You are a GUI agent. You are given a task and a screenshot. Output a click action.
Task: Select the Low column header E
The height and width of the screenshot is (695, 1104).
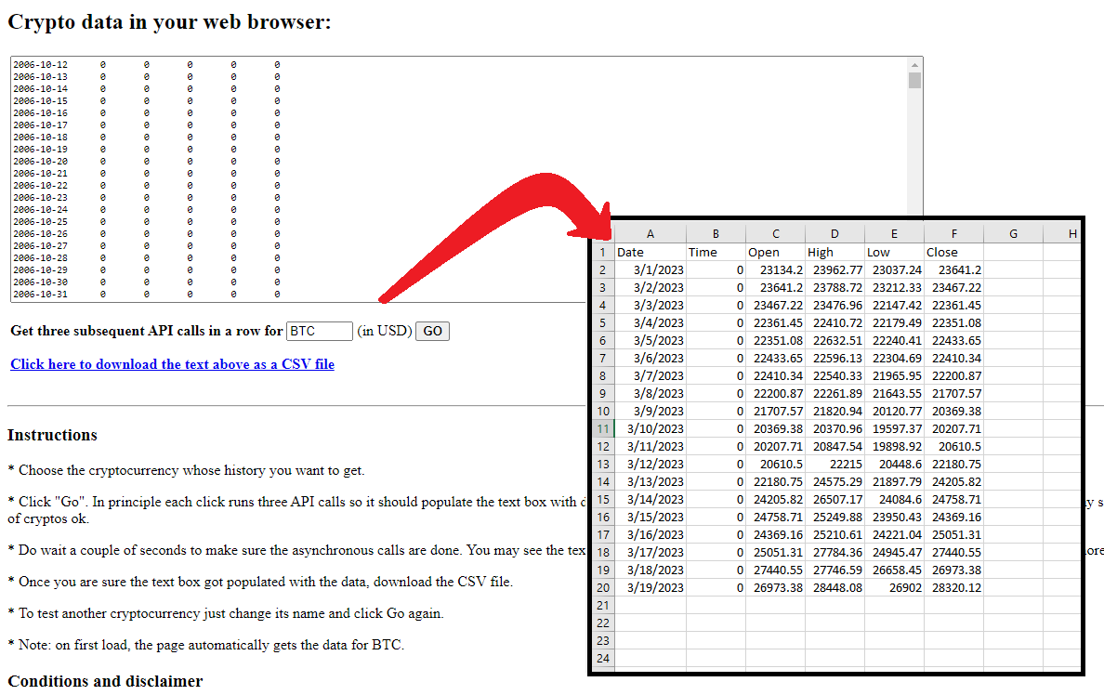894,233
